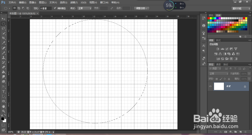Select the Pen tool

[3, 87]
